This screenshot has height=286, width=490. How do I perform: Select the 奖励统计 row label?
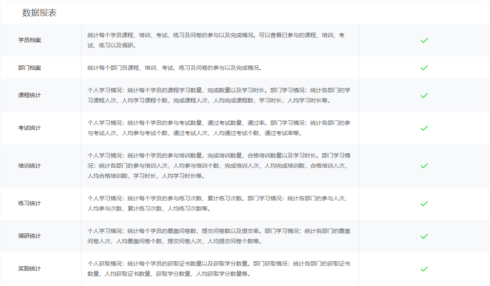[30, 269]
